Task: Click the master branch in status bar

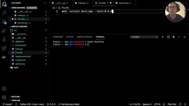Action: (7, 104)
